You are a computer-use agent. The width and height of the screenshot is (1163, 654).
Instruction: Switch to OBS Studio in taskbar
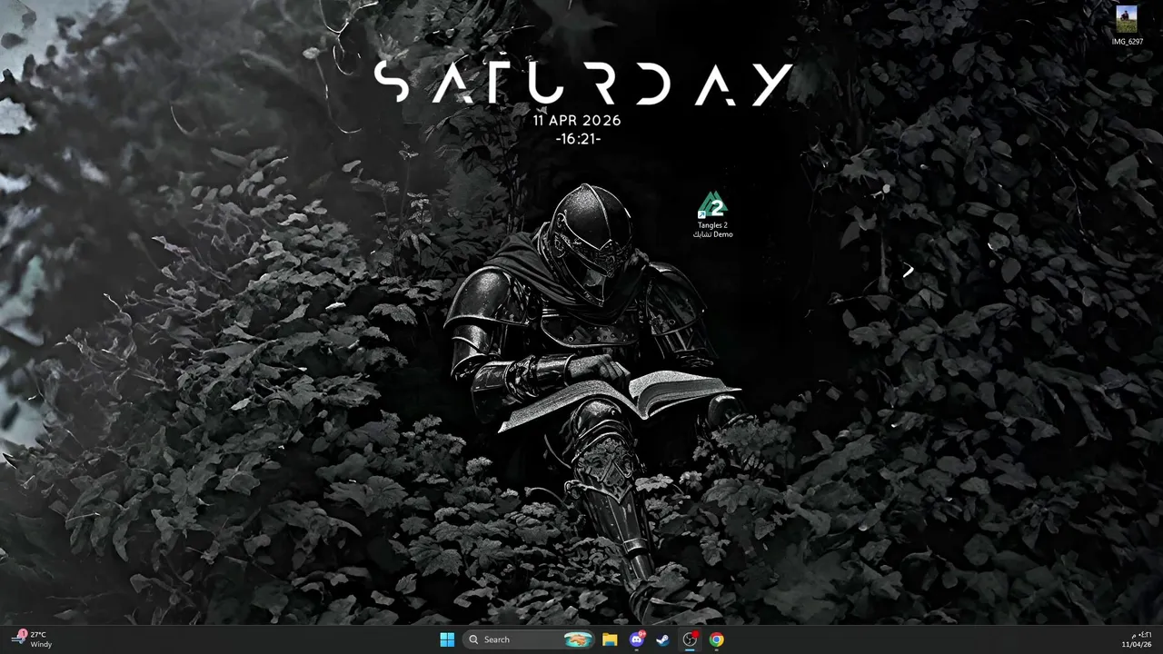(690, 639)
